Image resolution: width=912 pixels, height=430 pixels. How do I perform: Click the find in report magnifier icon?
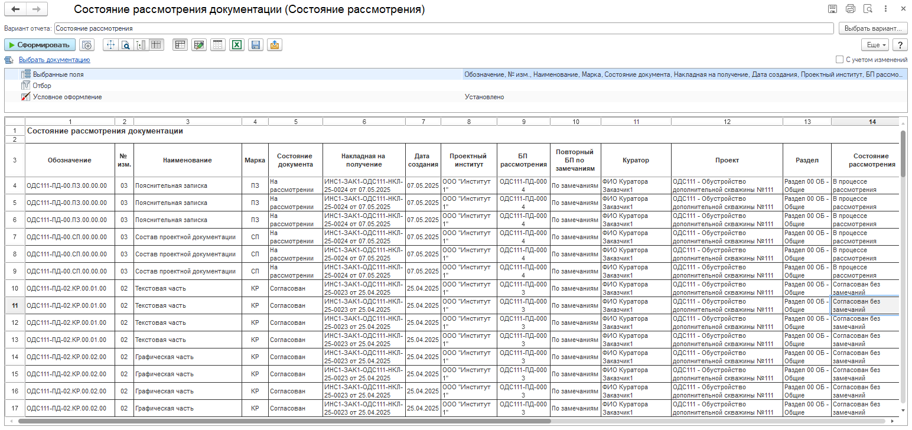tap(125, 45)
